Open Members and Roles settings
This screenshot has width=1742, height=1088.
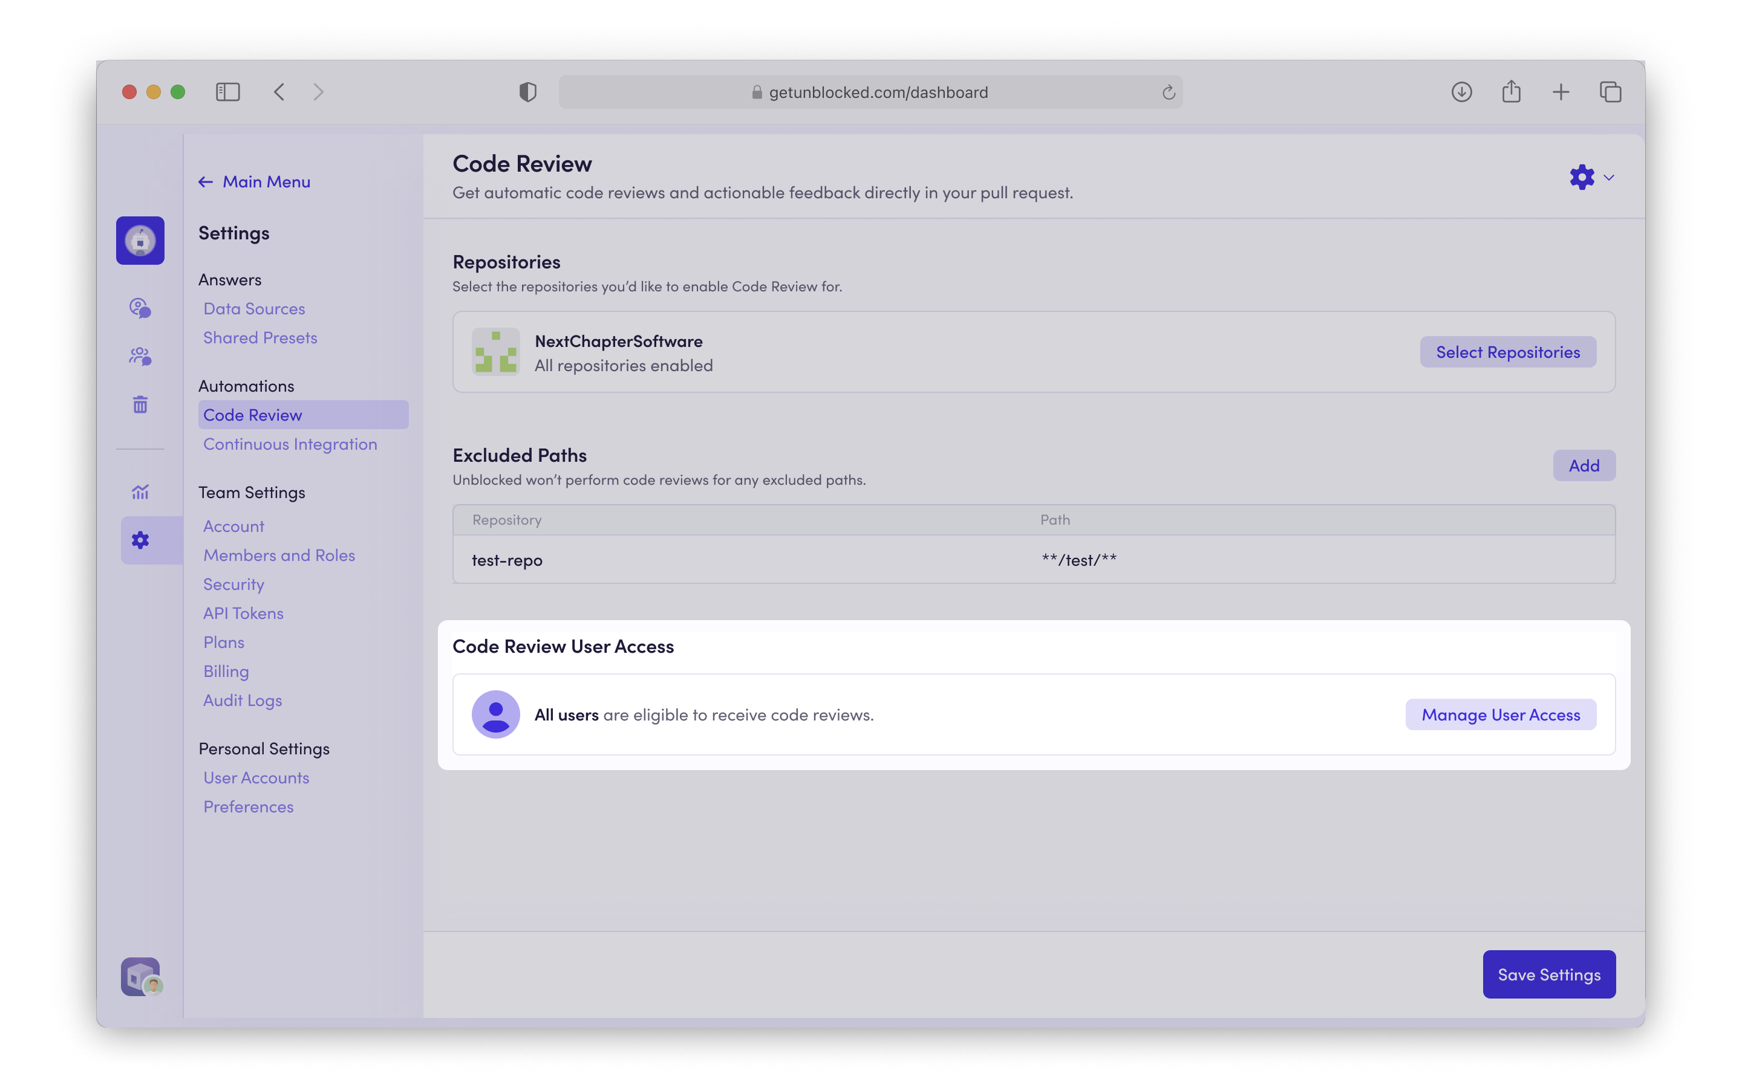click(279, 555)
